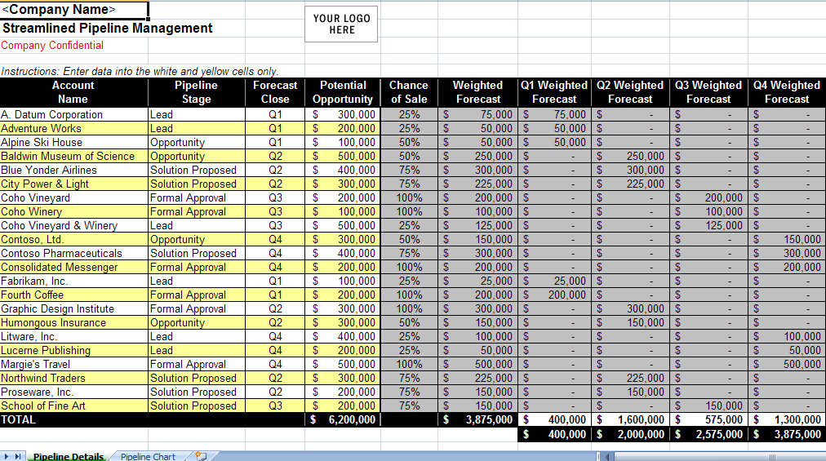Select A. Datum Corporation weighted forecast 75,000
The width and height of the screenshot is (826, 461).
tap(477, 114)
